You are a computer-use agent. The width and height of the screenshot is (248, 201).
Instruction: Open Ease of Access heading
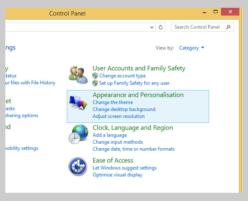click(x=113, y=160)
